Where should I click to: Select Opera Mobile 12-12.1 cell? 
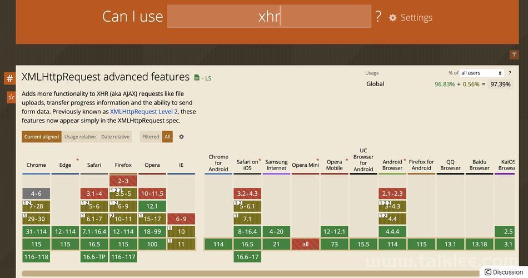click(x=334, y=231)
